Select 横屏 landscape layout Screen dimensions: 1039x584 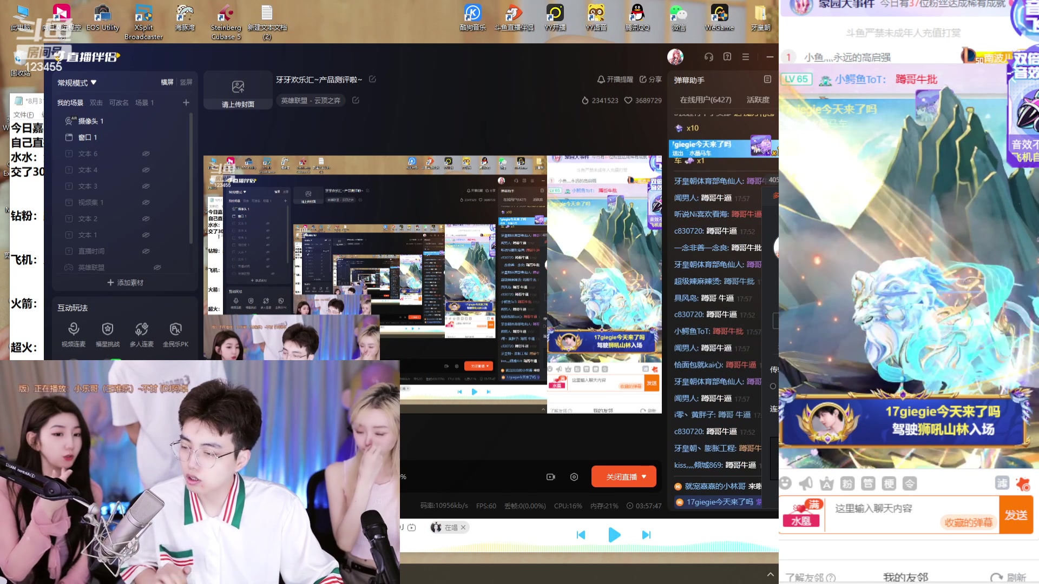pyautogui.click(x=167, y=82)
